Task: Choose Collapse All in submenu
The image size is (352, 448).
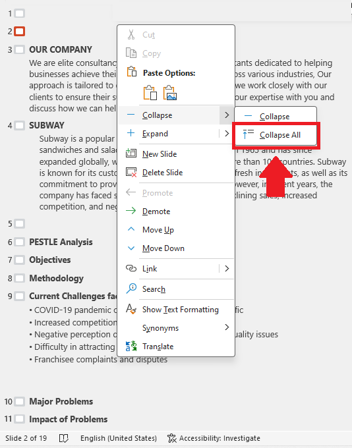Action: click(x=276, y=134)
